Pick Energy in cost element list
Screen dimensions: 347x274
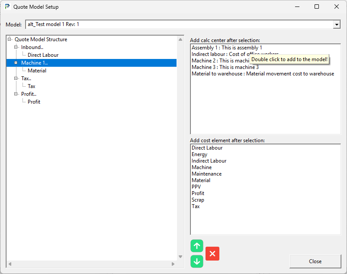199,154
